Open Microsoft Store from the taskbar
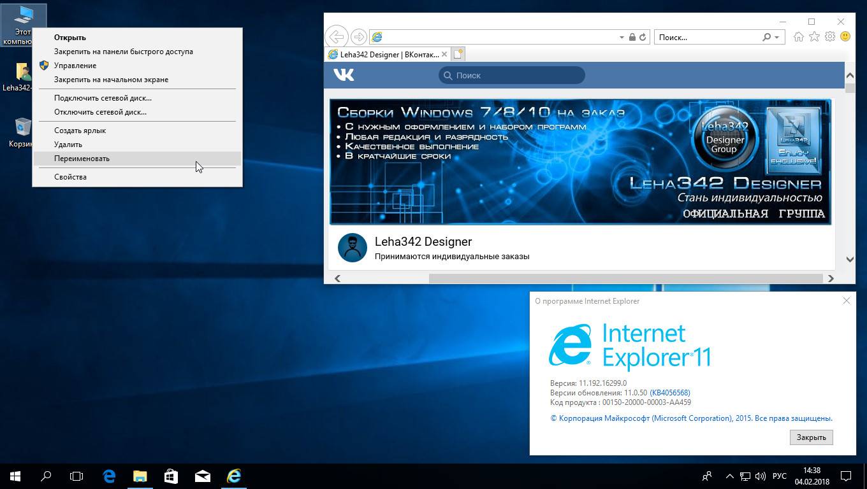The height and width of the screenshot is (489, 867). coord(171,476)
